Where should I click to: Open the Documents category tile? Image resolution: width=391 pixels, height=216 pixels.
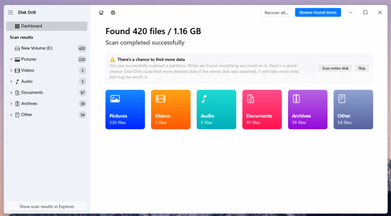(262, 109)
